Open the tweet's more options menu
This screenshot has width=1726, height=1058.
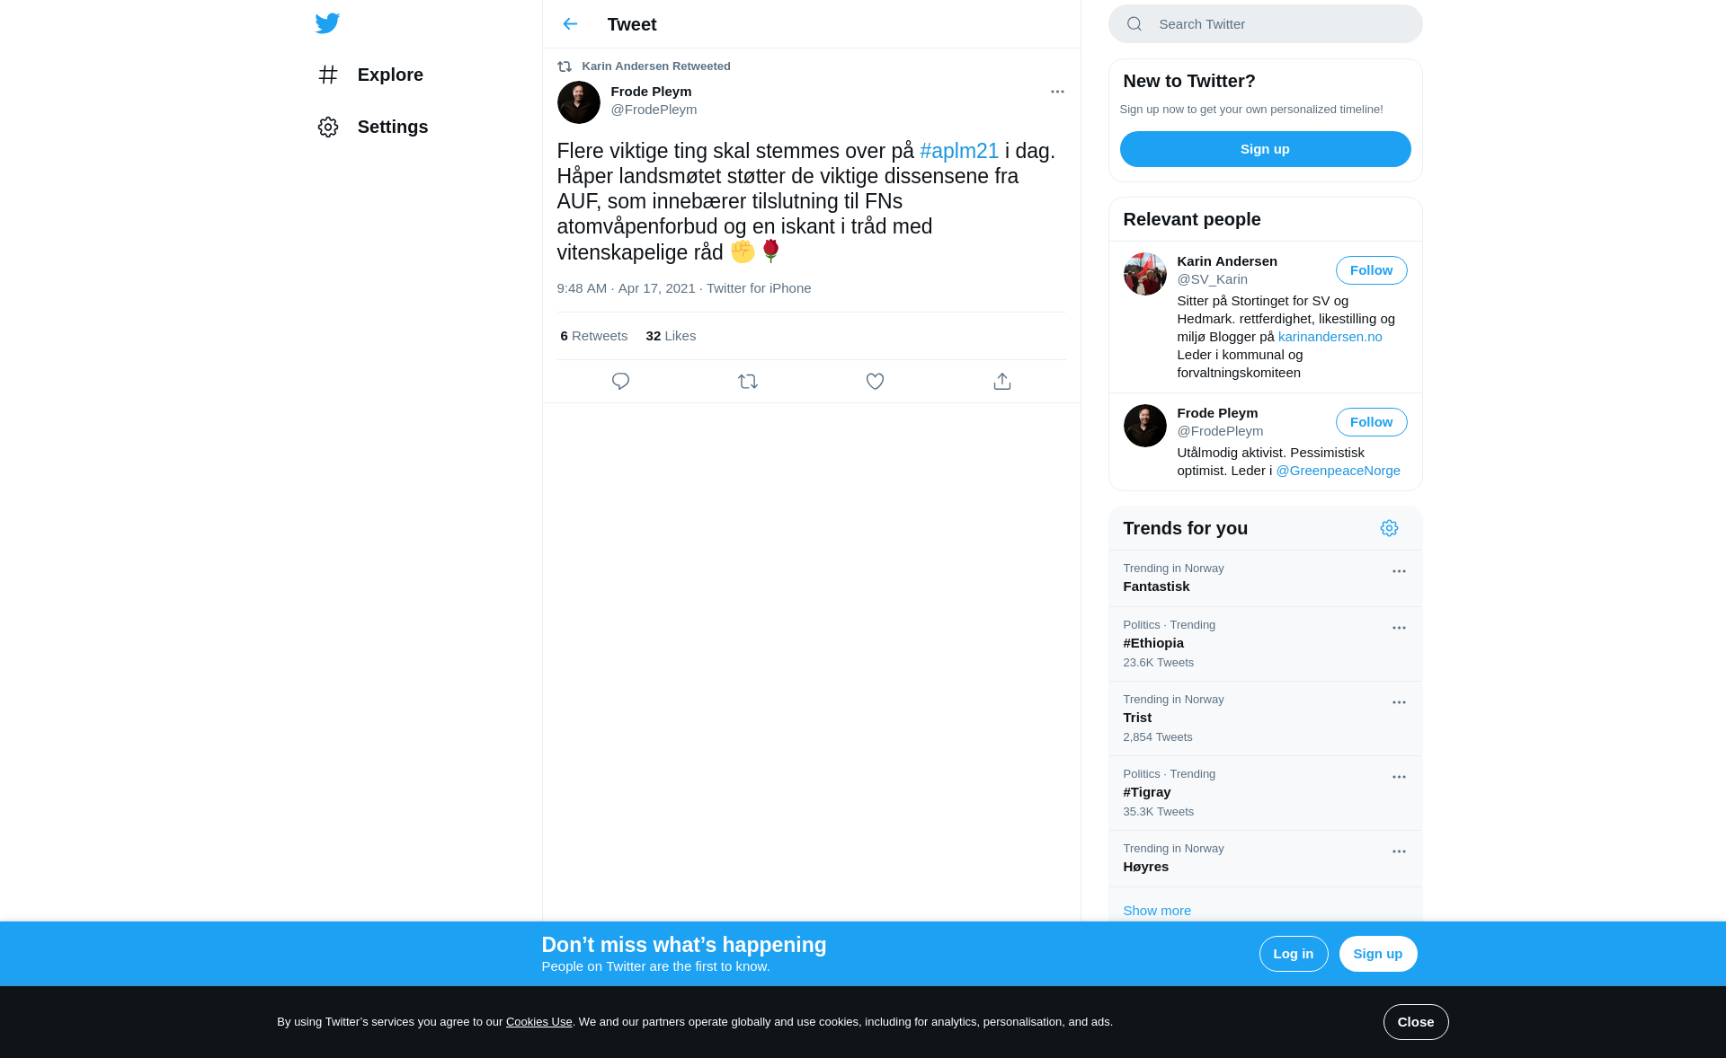point(1057,92)
